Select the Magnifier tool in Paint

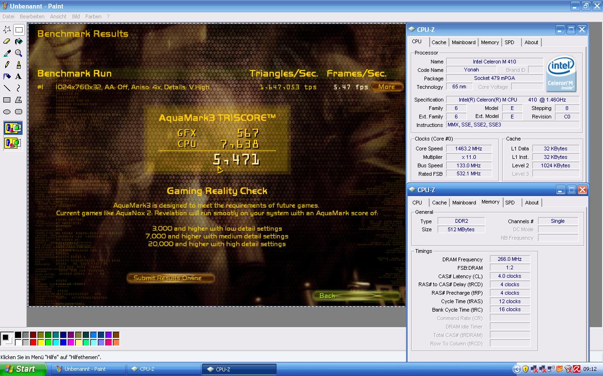tap(19, 53)
